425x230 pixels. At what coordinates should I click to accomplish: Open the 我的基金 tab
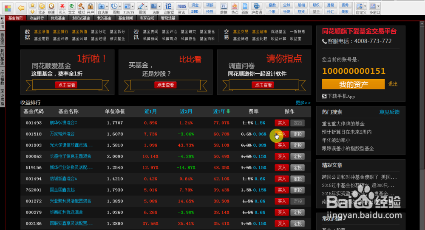[105, 18]
